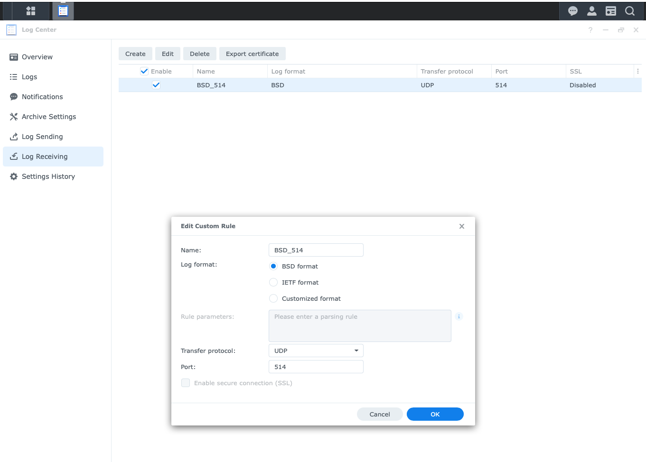Open Archive Settings section
The image size is (646, 462).
[x=53, y=117]
